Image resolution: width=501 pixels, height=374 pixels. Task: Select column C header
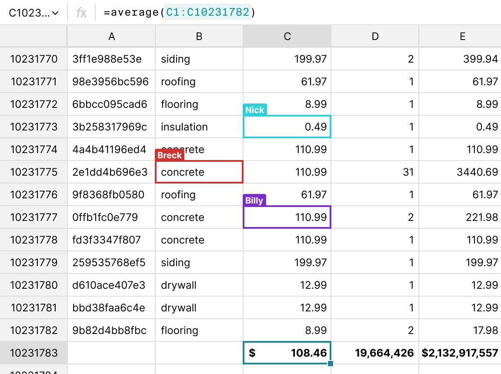click(x=287, y=37)
